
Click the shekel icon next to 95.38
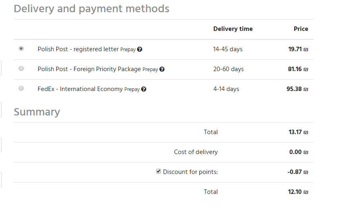(306, 89)
